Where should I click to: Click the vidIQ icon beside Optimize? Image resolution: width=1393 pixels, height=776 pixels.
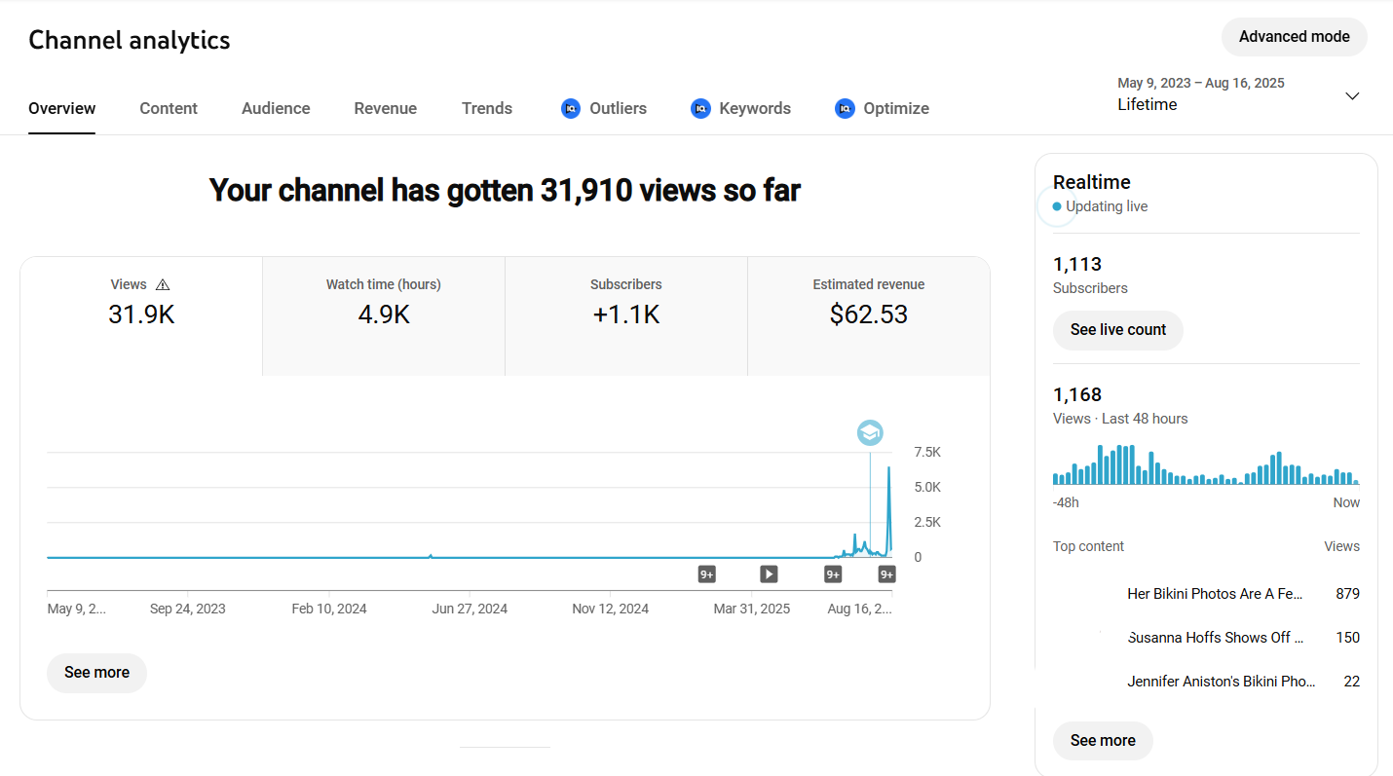click(845, 109)
